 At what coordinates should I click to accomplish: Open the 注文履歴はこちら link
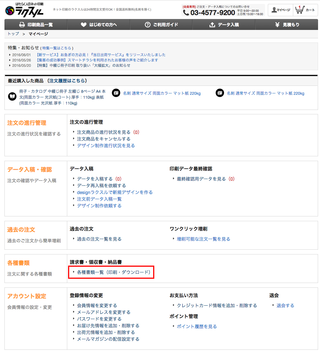click(x=67, y=81)
